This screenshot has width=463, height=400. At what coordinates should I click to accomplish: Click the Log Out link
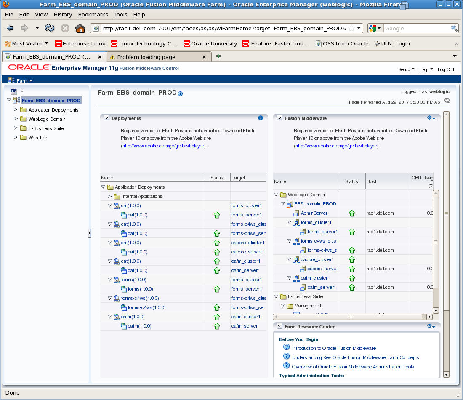pyautogui.click(x=446, y=69)
